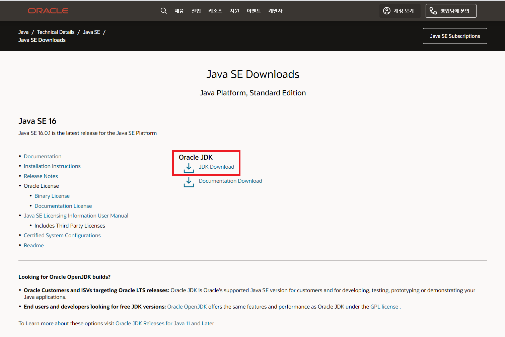Click the user account icon in header
505x337 pixels.
click(387, 11)
